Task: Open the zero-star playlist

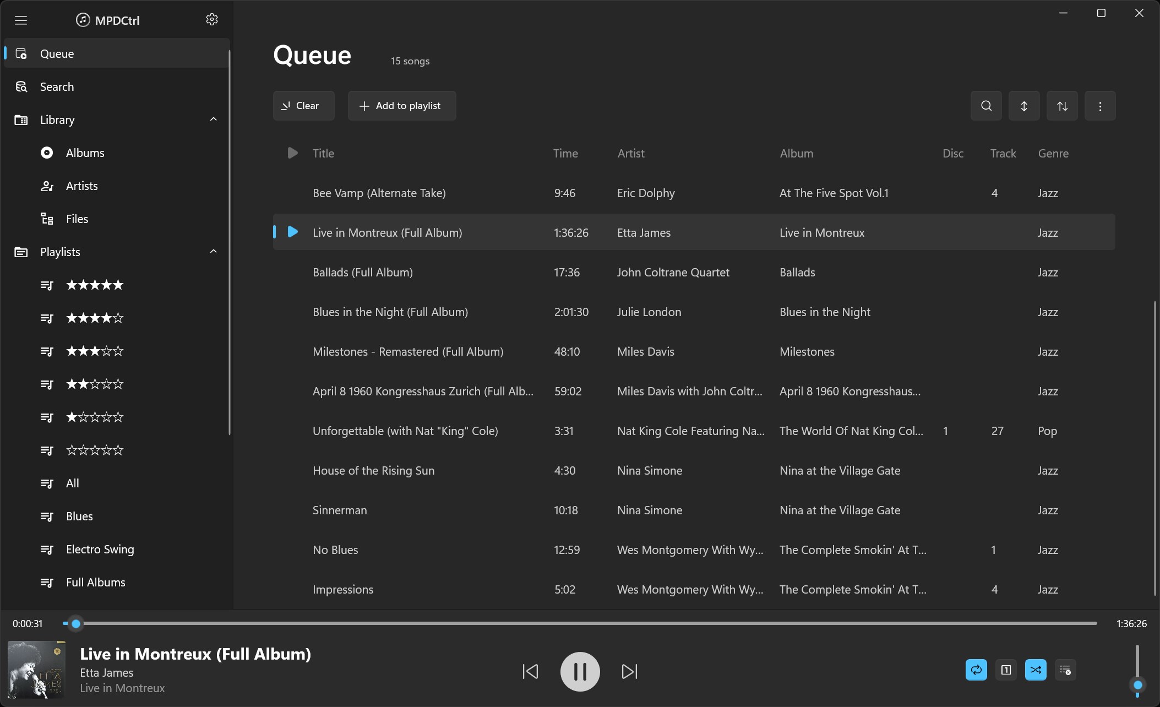Action: coord(117,450)
